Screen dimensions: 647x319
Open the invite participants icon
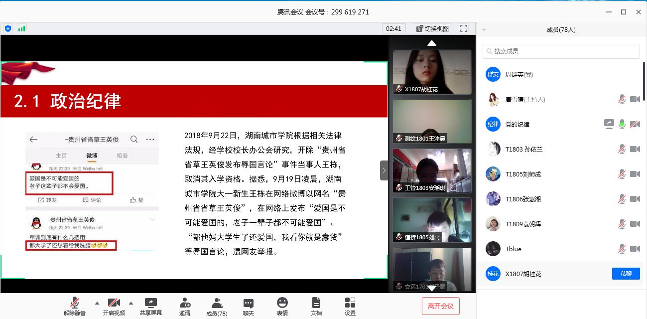coord(185,303)
